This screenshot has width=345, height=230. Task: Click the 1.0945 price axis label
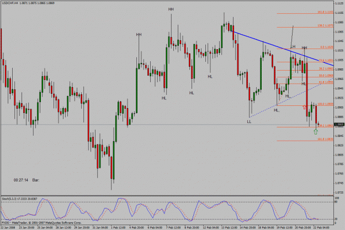click(339, 88)
